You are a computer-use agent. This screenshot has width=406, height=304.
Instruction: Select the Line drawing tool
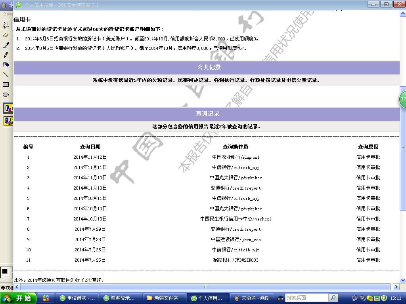tap(6, 75)
